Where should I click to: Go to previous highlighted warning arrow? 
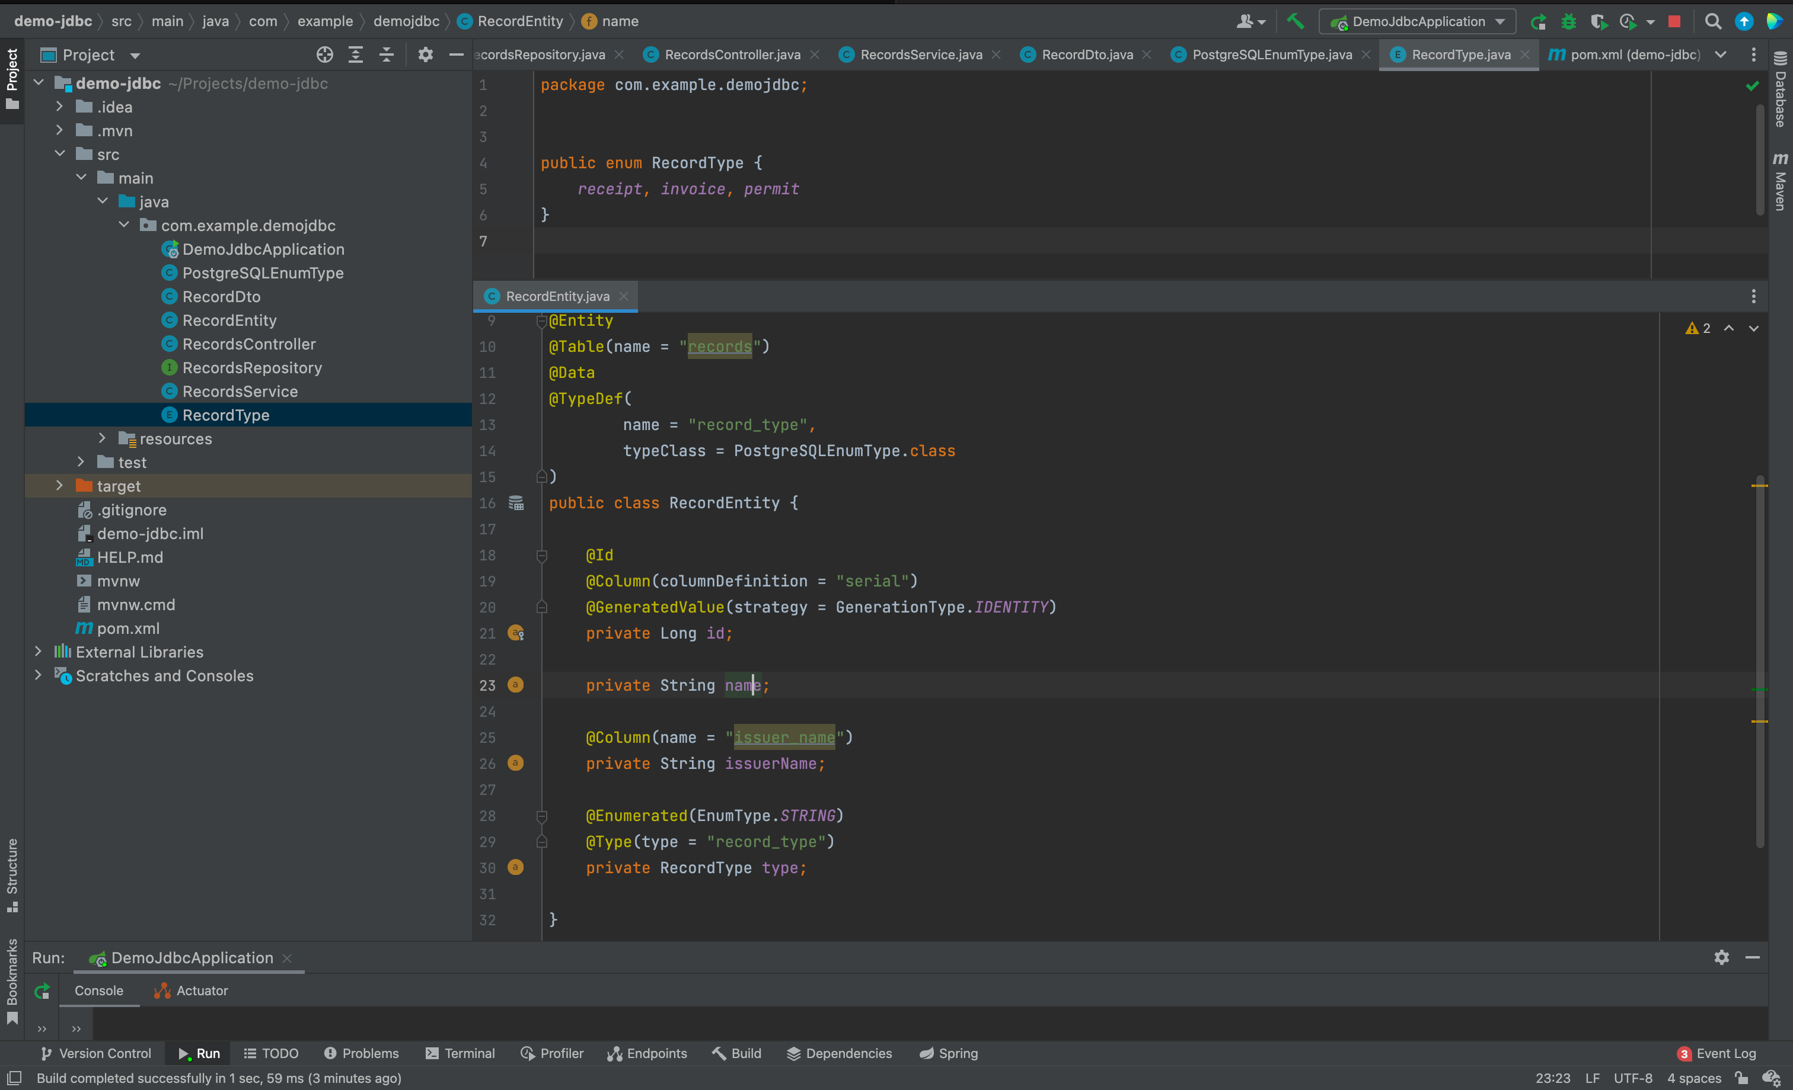coord(1729,329)
